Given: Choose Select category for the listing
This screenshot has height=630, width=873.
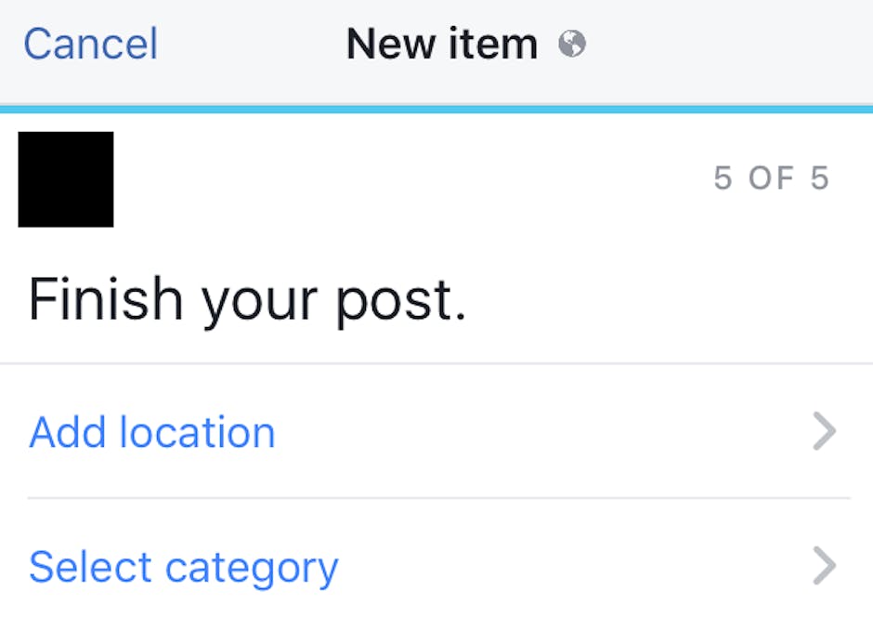Looking at the screenshot, I should [184, 567].
